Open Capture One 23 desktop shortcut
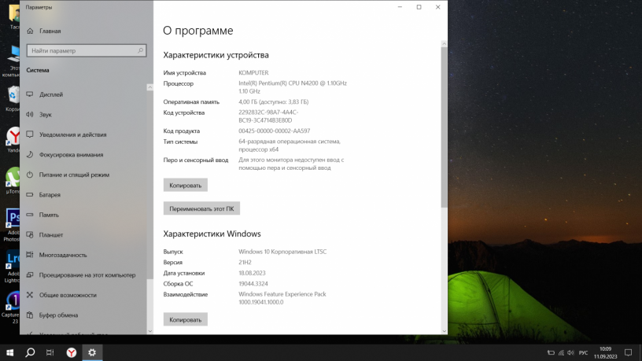The width and height of the screenshot is (642, 361). [x=11, y=308]
